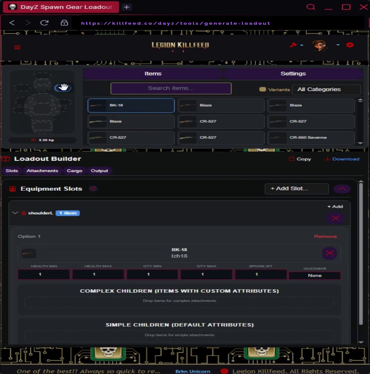The height and width of the screenshot is (374, 370).
Task: Click the Loadout Builder cube icon
Action: 6,159
